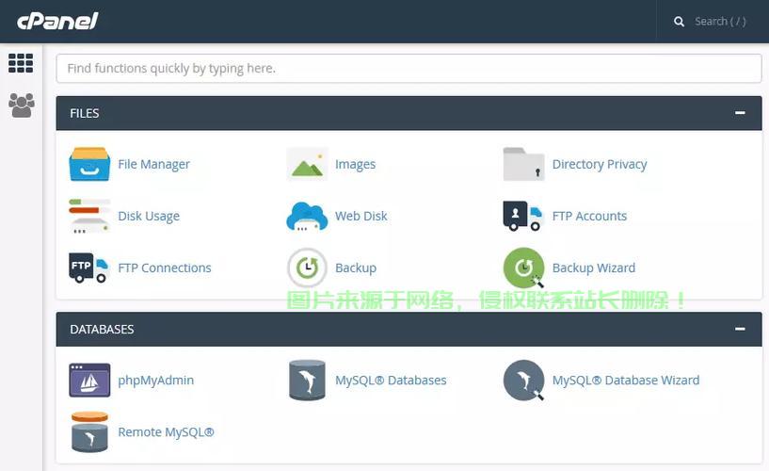
Task: Open the File Manager icon
Action: point(89,164)
